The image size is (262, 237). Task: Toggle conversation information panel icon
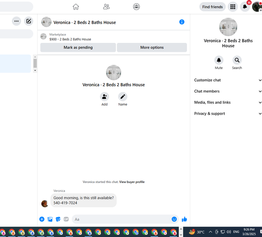[182, 22]
